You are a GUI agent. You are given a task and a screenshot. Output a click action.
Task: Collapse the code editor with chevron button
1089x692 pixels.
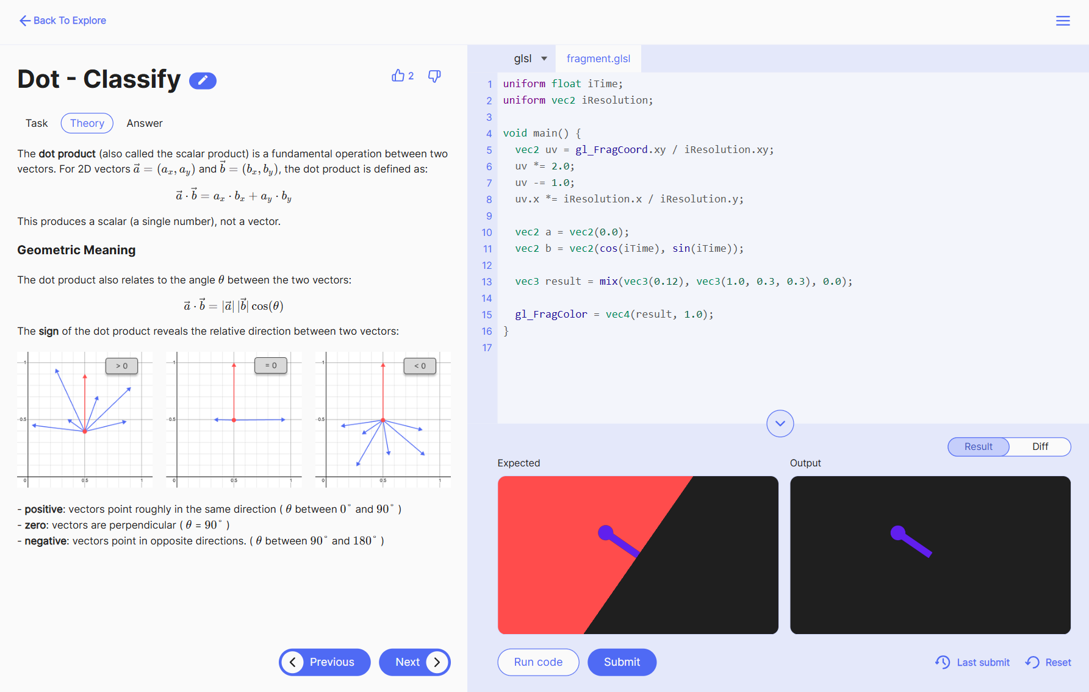780,423
